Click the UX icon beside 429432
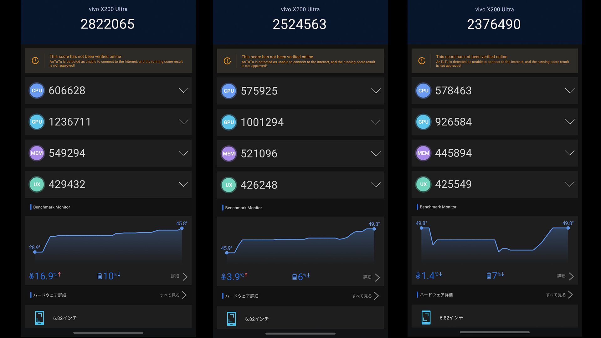This screenshot has width=601, height=338. (x=37, y=184)
